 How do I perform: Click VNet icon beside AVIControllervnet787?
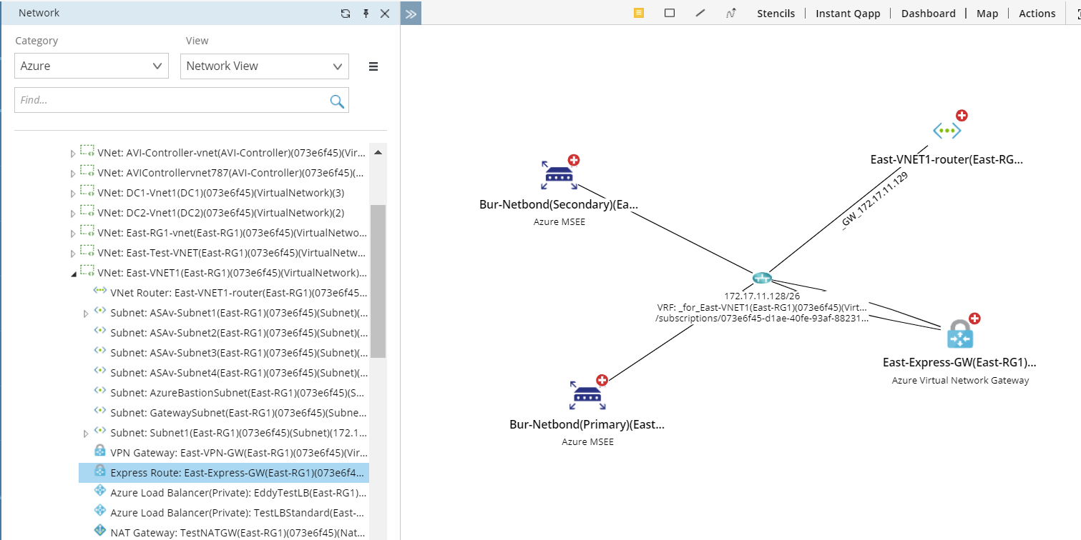(x=87, y=171)
